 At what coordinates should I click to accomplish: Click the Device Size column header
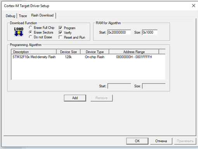point(68,52)
